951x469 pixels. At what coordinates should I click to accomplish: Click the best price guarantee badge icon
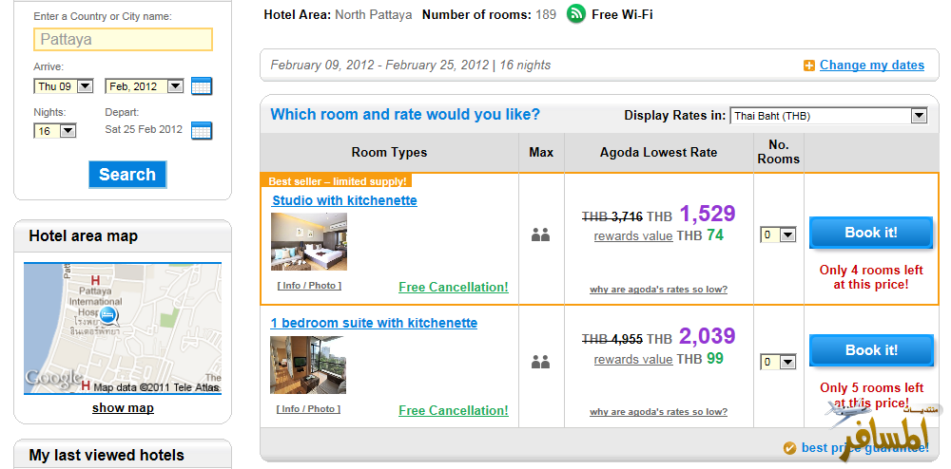pos(789,448)
